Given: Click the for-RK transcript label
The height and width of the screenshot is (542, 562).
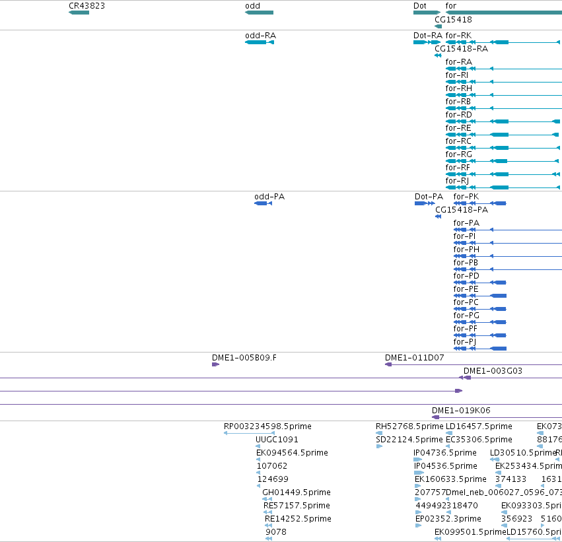Looking at the screenshot, I should click(x=458, y=36).
